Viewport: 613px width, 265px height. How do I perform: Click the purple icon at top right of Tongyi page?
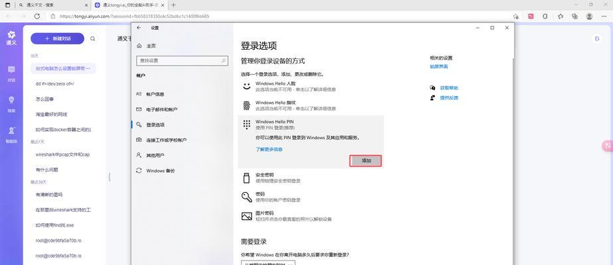(x=596, y=38)
